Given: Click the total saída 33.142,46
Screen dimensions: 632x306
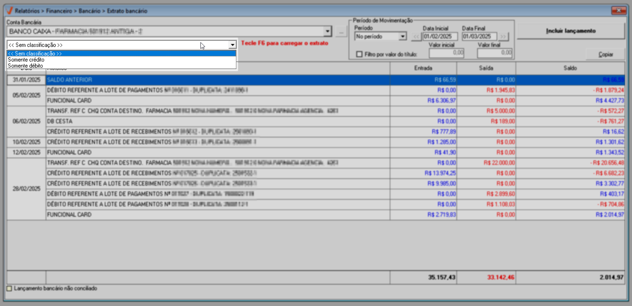Looking at the screenshot, I should [500, 277].
